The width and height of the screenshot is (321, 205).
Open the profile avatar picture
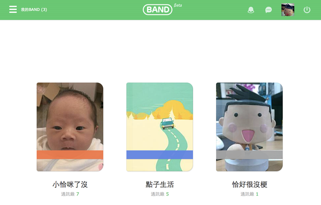(288, 9)
